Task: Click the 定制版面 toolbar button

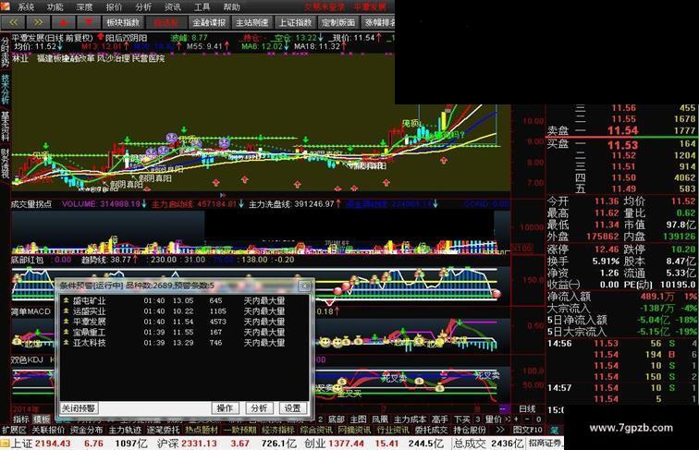Action: tap(338, 22)
